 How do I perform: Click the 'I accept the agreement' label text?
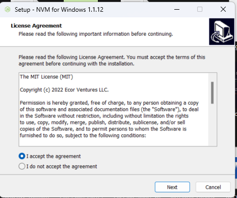pos(54,156)
